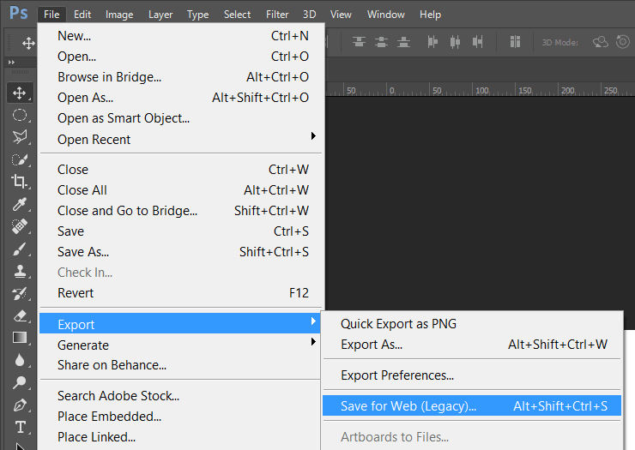
Task: Open the Edit menu
Action: [x=82, y=15]
